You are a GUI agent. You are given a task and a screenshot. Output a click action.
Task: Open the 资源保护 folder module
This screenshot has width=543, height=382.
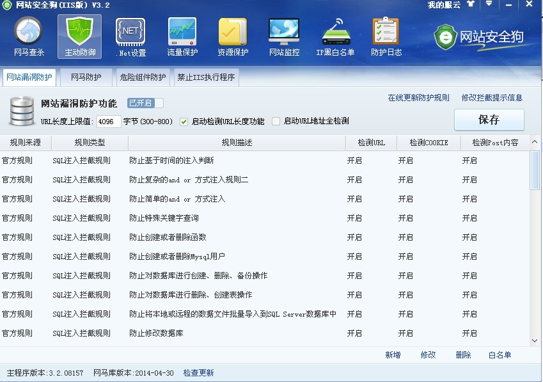tap(233, 37)
